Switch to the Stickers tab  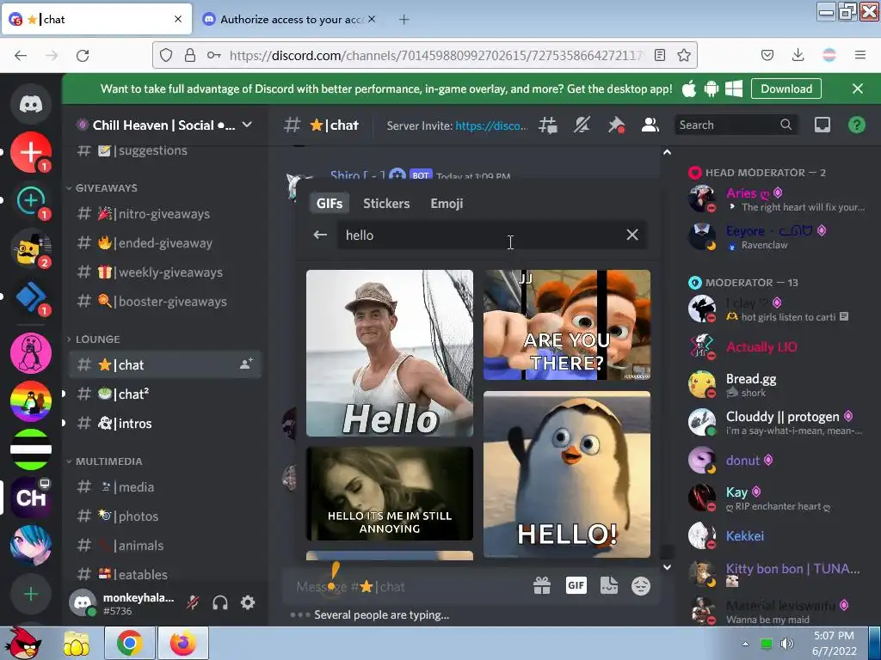[x=386, y=203]
